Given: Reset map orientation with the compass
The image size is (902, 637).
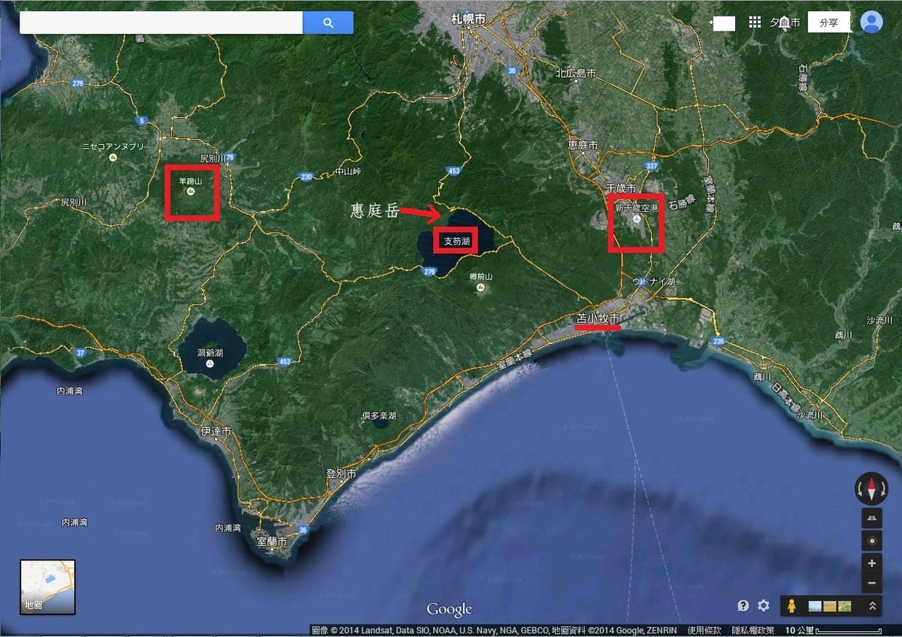Looking at the screenshot, I should pos(871,489).
